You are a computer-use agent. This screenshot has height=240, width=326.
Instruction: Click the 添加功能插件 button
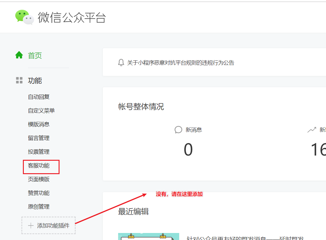[x=49, y=225]
